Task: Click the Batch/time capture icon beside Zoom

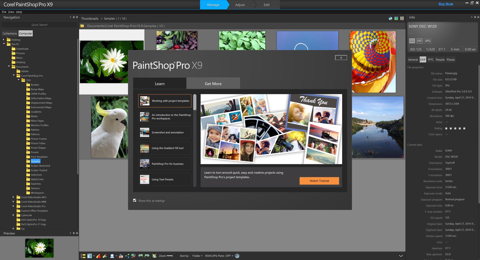Action: 154,256
